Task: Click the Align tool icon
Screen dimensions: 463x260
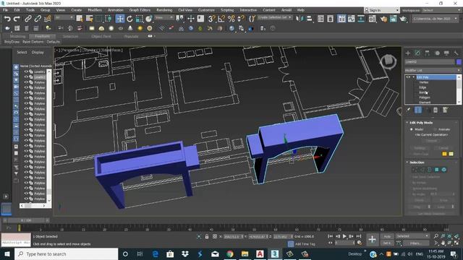Action: coord(309,19)
